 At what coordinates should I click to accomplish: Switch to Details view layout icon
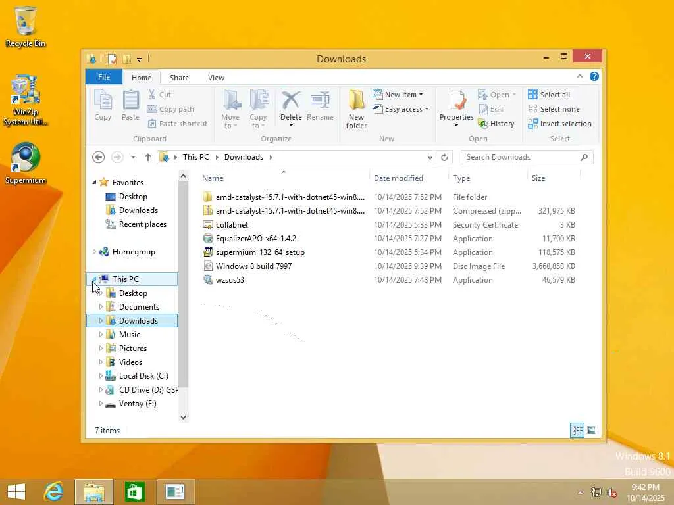click(577, 430)
